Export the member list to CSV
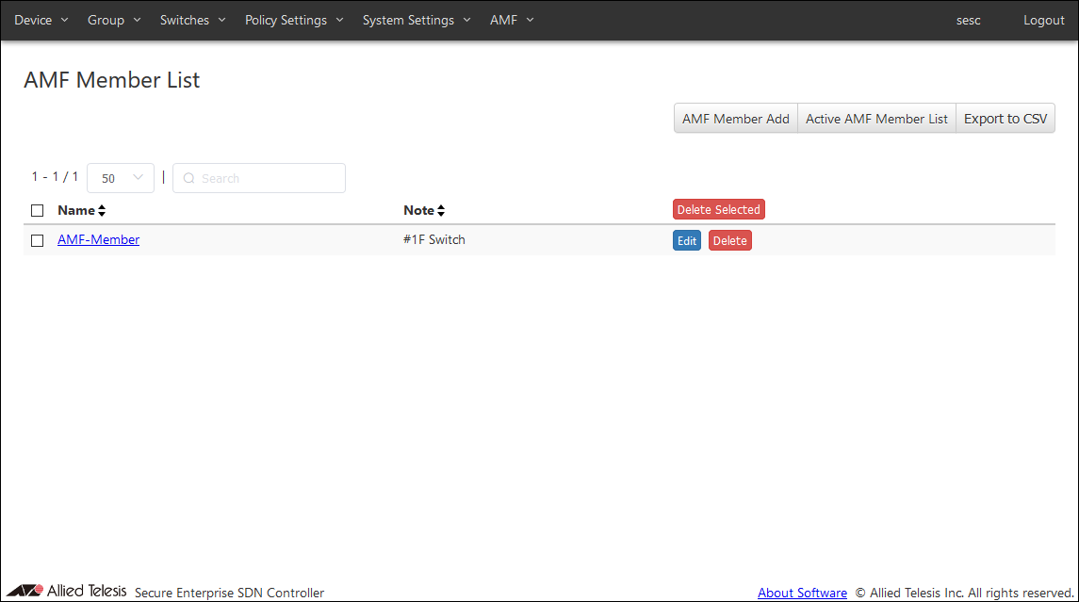Image resolution: width=1079 pixels, height=602 pixels. 1005,119
